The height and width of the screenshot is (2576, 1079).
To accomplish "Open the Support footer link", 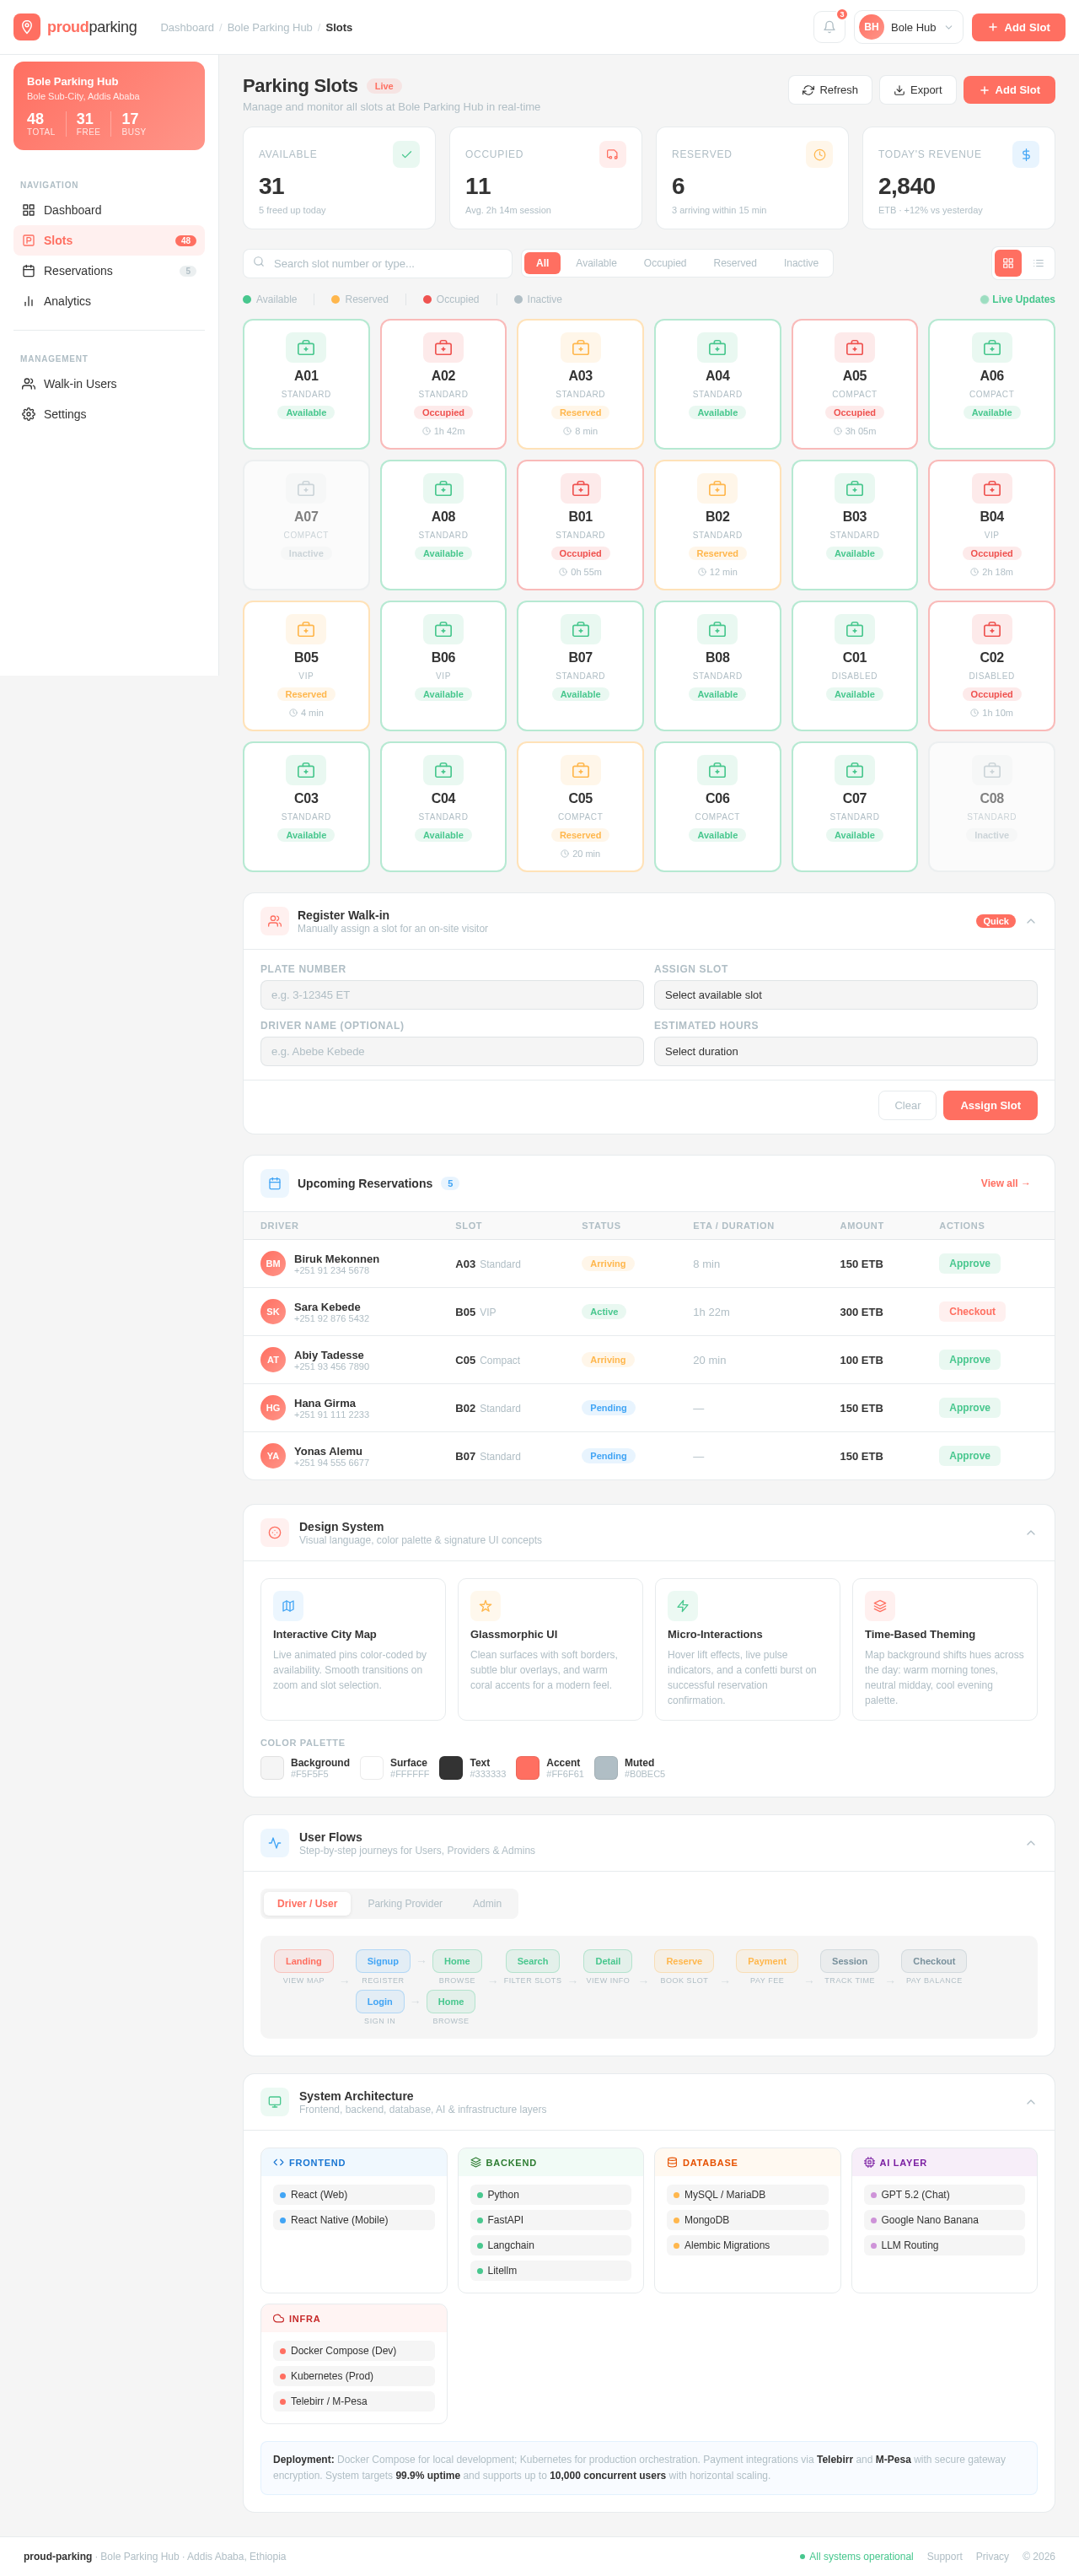I will pyautogui.click(x=944, y=2556).
